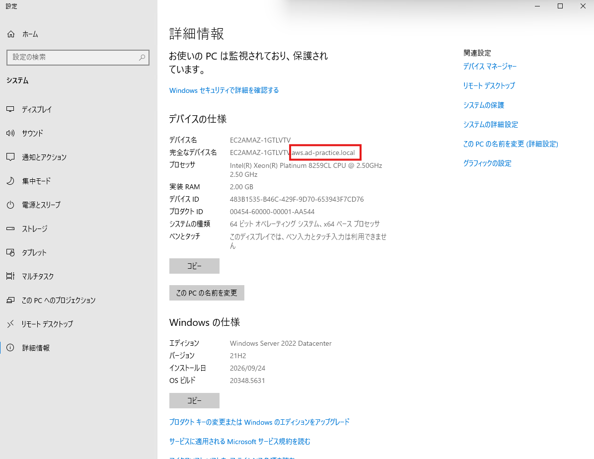Click the Windows の仕様 heading
Viewport: 594px width, 459px height.
click(205, 322)
